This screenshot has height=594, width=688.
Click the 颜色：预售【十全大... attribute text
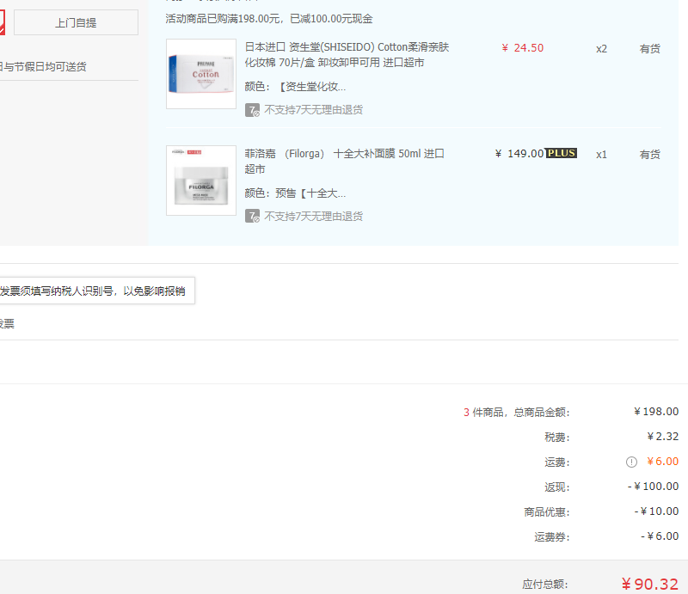(295, 193)
